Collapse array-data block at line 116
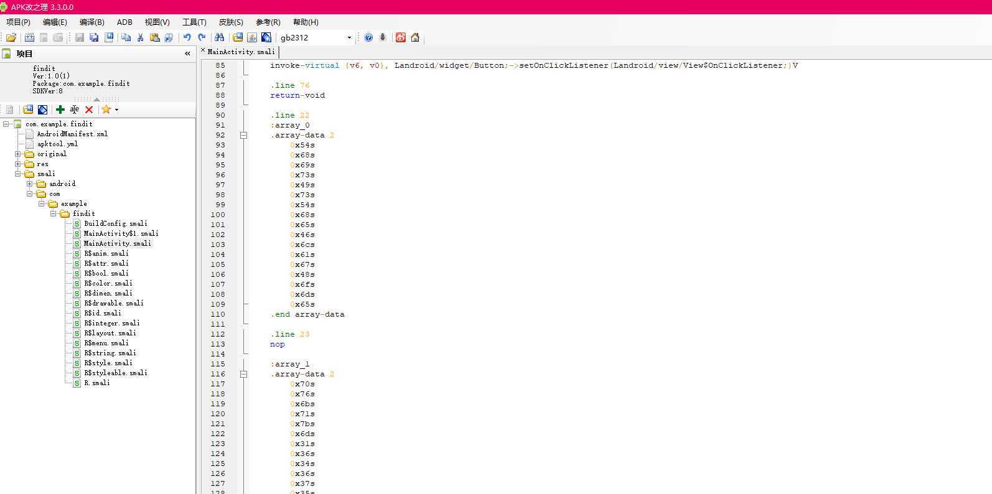992x494 pixels. tap(243, 374)
